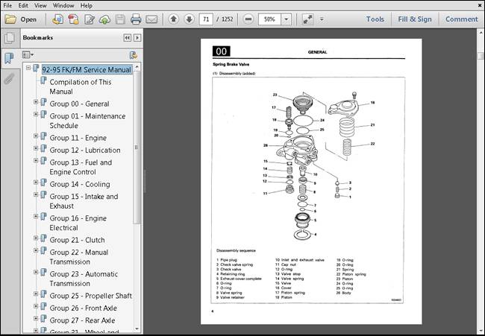Expand the Group 21 - Clutch bookmark
This screenshot has height=336, width=485.
[x=36, y=238]
